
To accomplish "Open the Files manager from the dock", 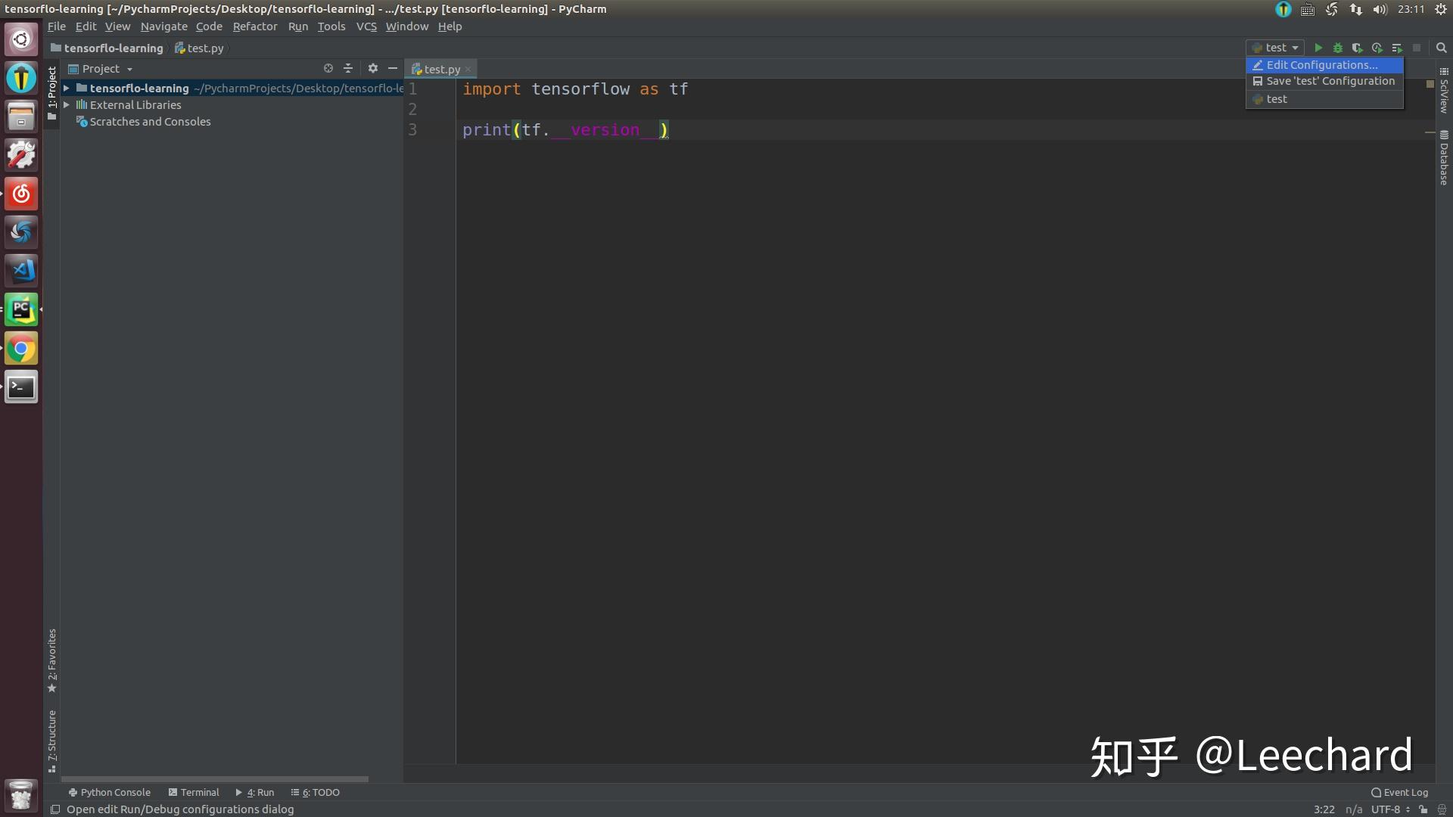I will point(21,116).
